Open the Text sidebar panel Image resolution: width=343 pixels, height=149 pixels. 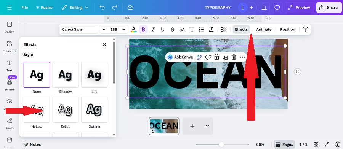coord(10,66)
